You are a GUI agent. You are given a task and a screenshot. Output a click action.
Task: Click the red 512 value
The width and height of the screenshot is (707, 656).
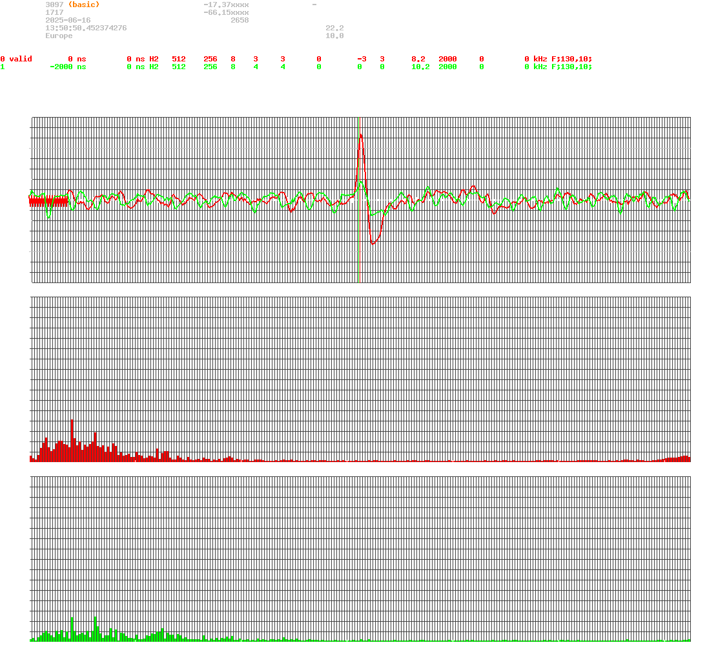tap(179, 59)
